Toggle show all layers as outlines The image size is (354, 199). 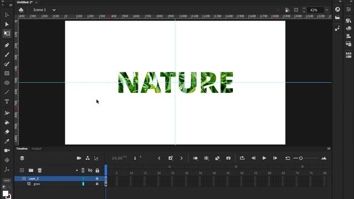[x=83, y=170]
